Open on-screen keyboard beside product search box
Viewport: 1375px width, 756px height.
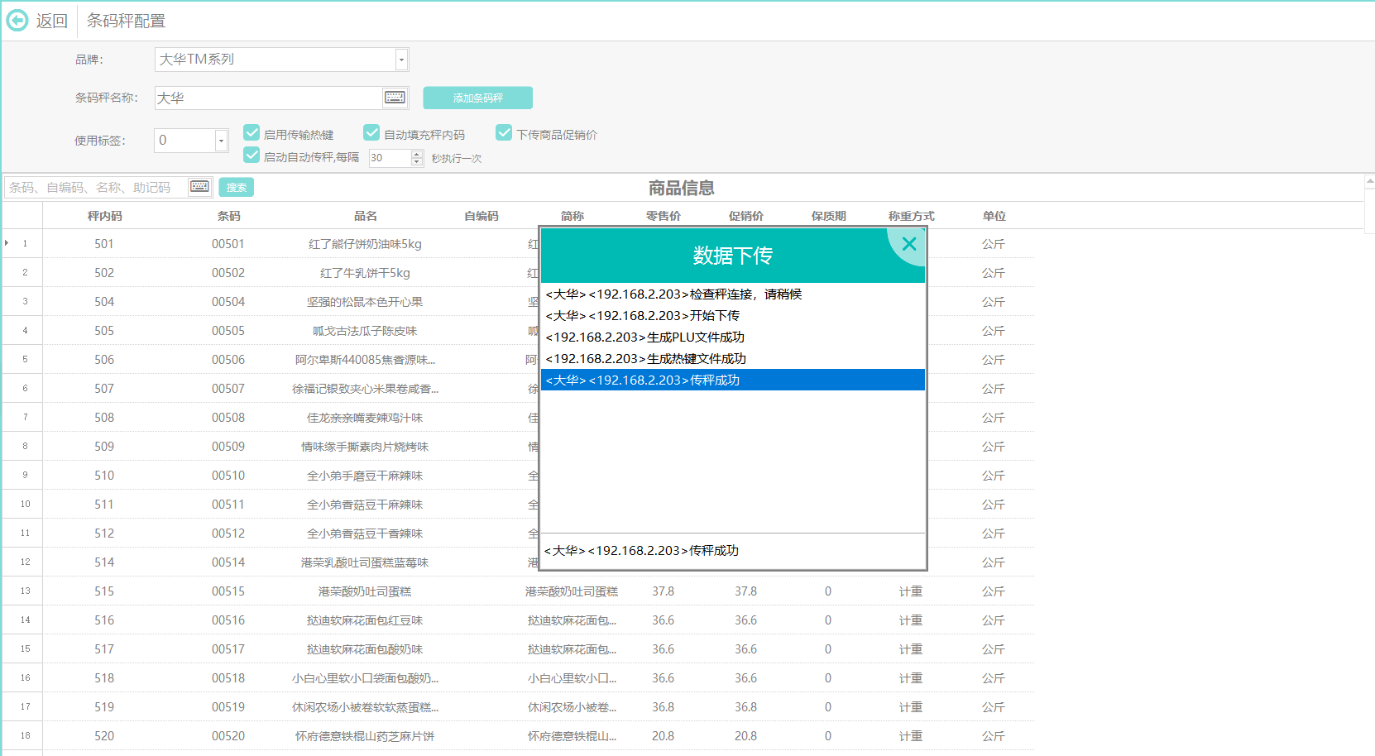(199, 187)
